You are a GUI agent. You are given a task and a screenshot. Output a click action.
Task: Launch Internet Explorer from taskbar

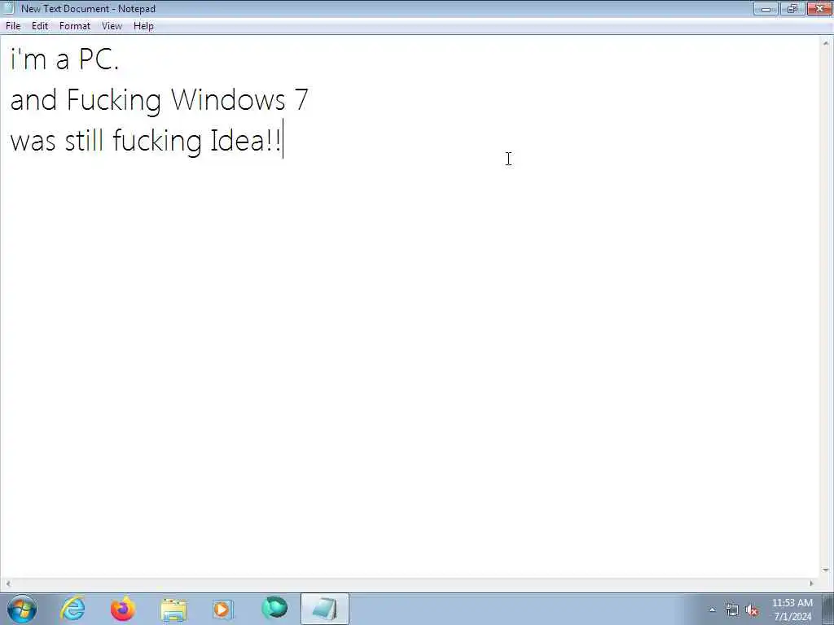(x=72, y=609)
